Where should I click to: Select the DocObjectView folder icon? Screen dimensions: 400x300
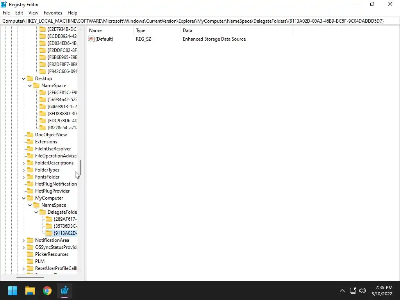30,134
